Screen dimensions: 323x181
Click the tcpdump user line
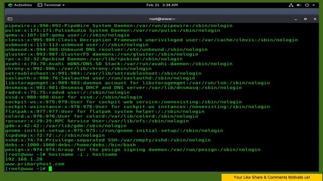tap(55, 135)
